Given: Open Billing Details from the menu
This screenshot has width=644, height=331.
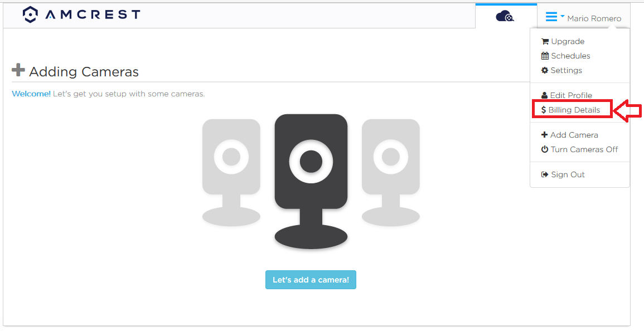Looking at the screenshot, I should click(x=573, y=110).
